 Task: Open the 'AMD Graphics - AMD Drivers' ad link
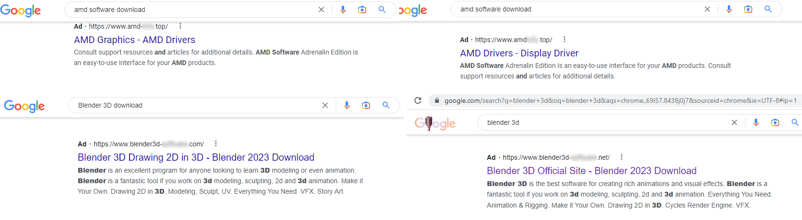tap(135, 40)
